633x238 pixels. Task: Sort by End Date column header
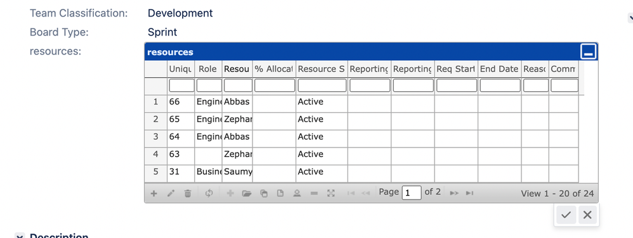[x=499, y=69]
